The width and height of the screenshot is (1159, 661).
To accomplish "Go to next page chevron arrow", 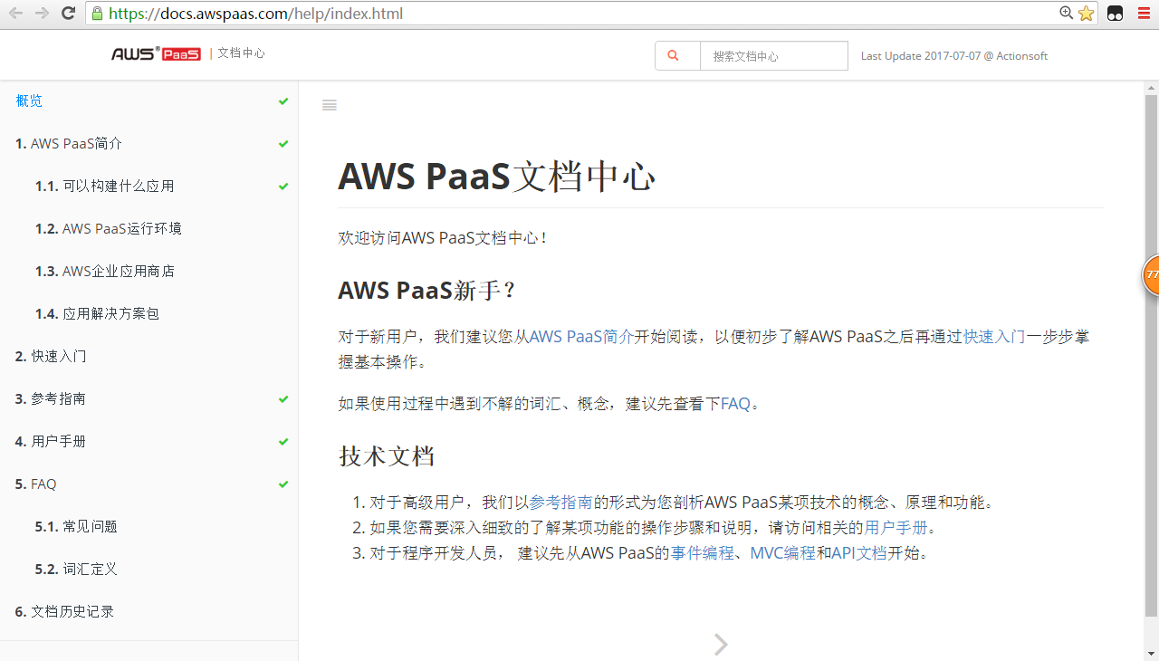I will (721, 644).
